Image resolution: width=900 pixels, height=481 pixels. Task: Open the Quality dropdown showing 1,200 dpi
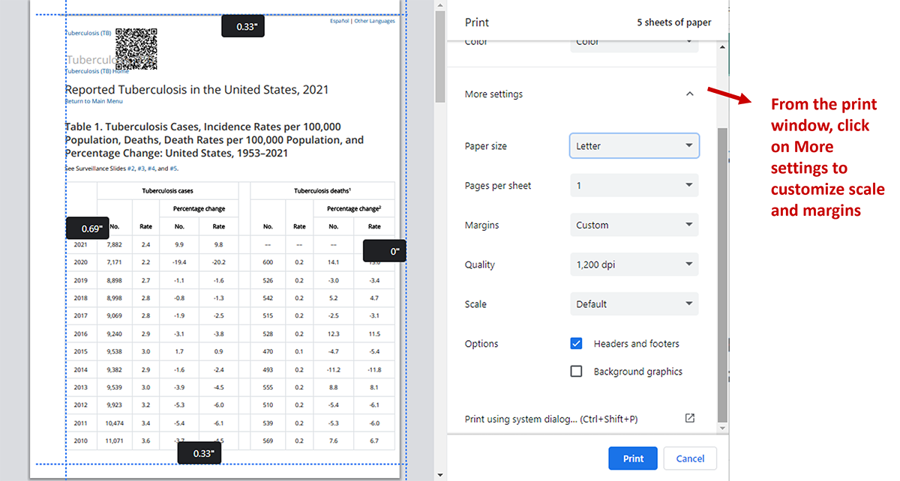coord(634,264)
